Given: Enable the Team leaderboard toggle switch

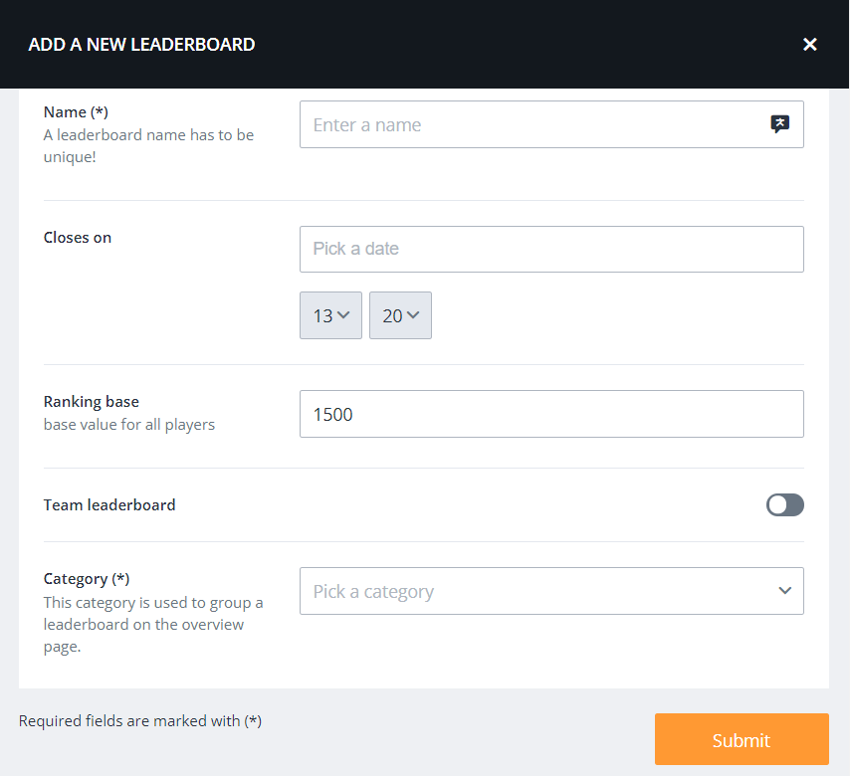Looking at the screenshot, I should tap(784, 505).
